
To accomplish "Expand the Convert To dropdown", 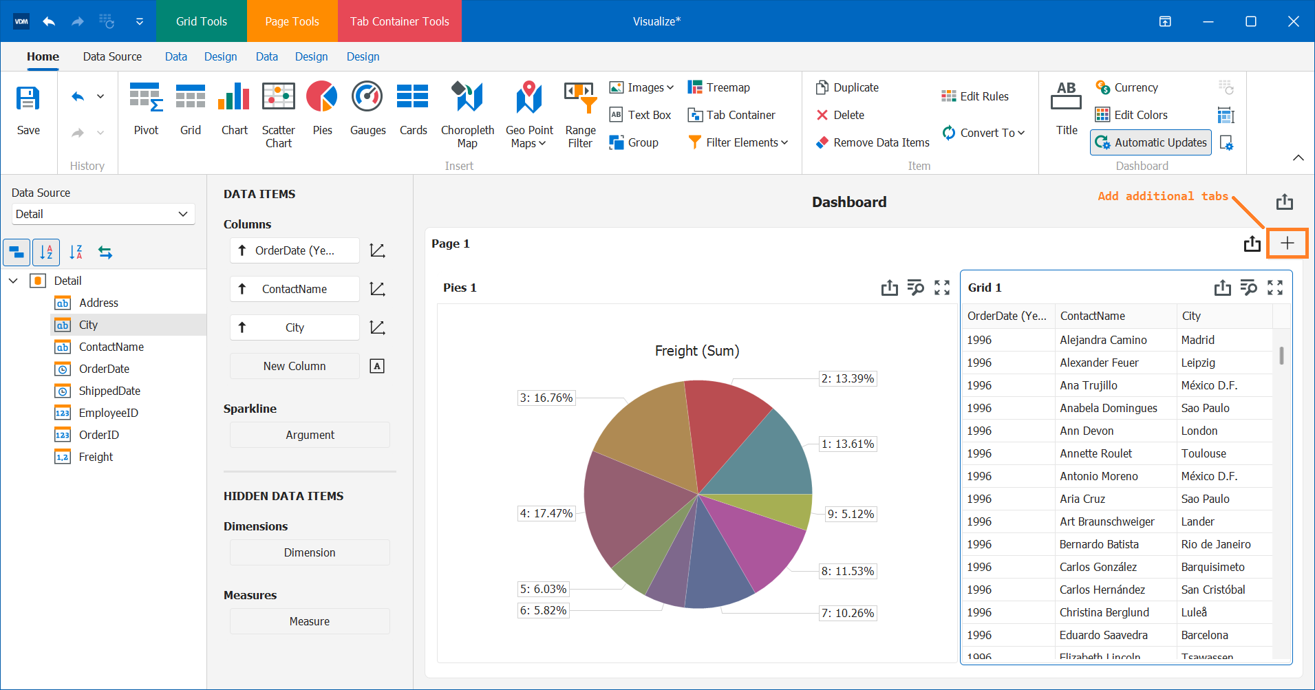I will (x=984, y=133).
